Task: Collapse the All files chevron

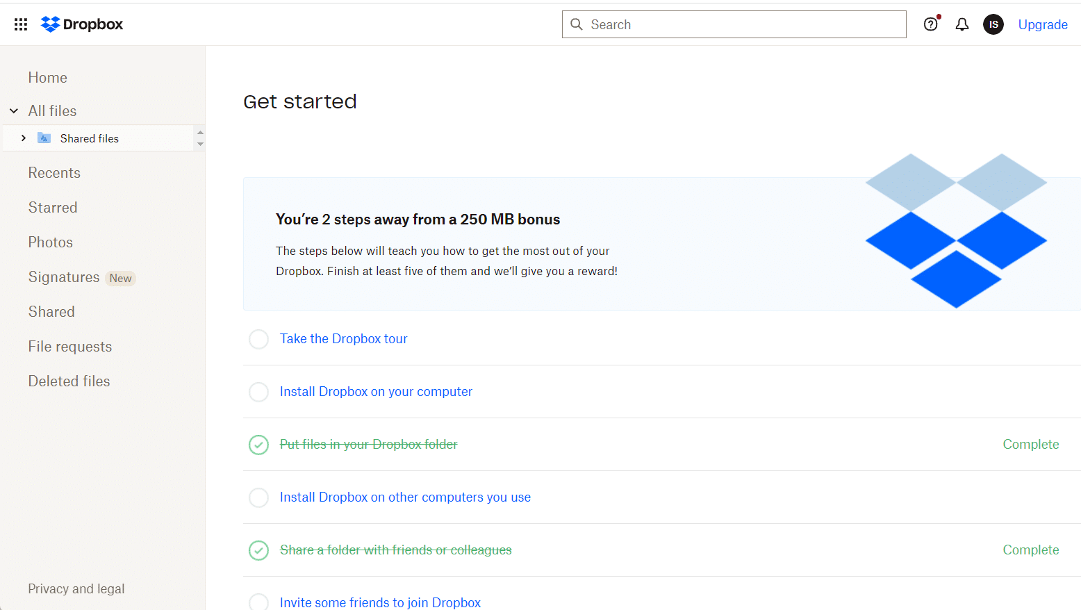Action: point(14,111)
